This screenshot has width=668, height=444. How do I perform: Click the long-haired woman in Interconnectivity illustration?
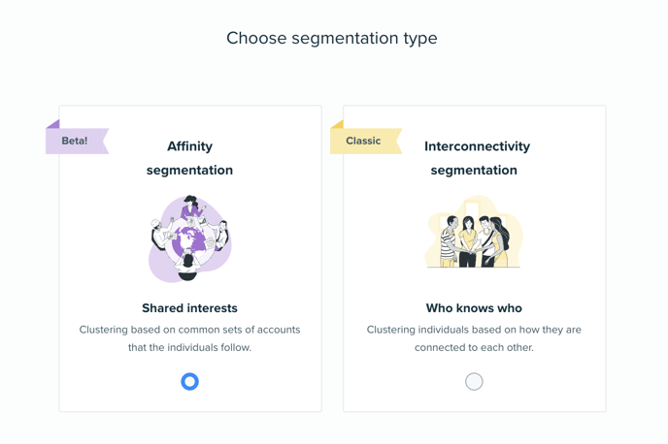(499, 241)
